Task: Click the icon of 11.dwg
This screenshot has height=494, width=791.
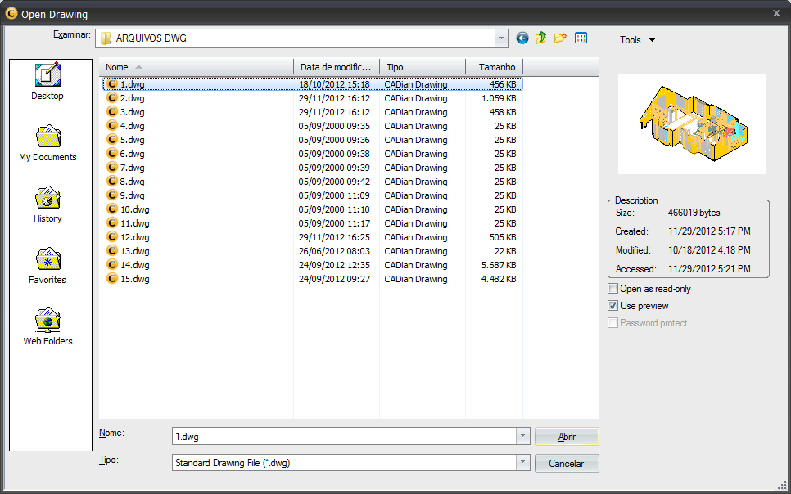Action: [x=112, y=222]
